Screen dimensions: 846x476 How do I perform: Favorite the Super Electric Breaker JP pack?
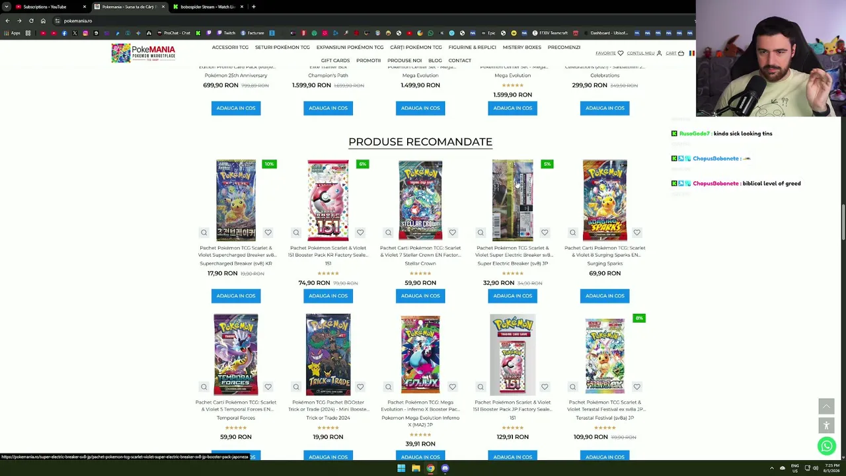pos(545,233)
